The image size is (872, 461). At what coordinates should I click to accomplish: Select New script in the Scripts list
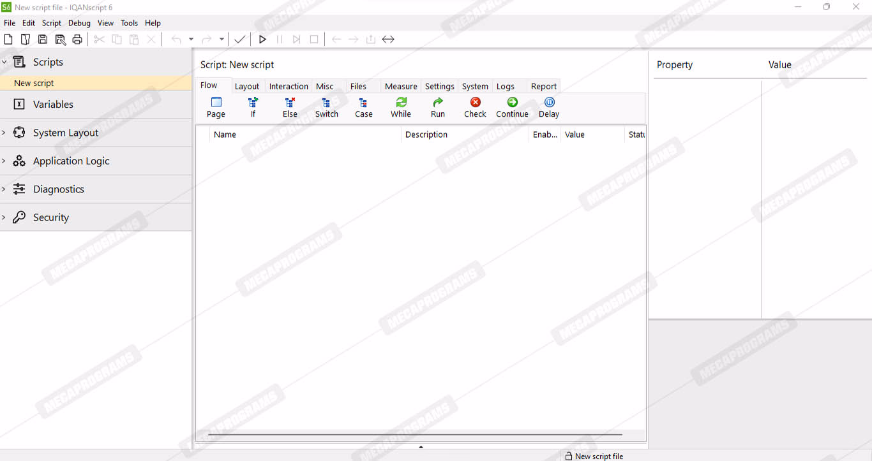pos(34,83)
